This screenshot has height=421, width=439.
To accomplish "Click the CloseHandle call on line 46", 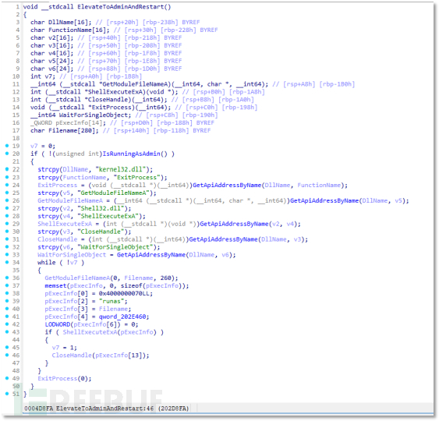I will coord(72,356).
